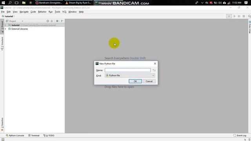Open the View menu
The image size is (251, 141).
click(15, 12)
